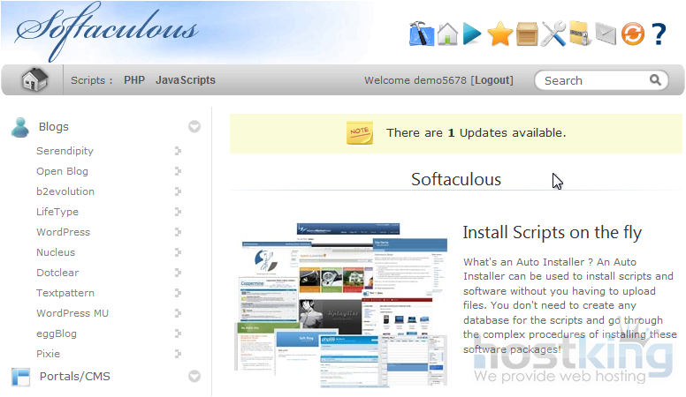Click the house icon in the navigation bar
The height and width of the screenshot is (397, 686).
tap(34, 80)
